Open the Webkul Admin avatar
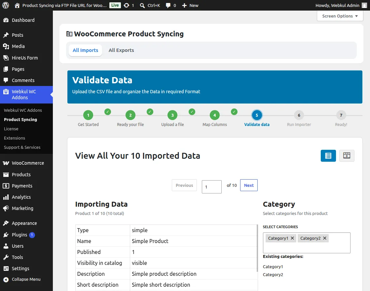 coord(364,5)
